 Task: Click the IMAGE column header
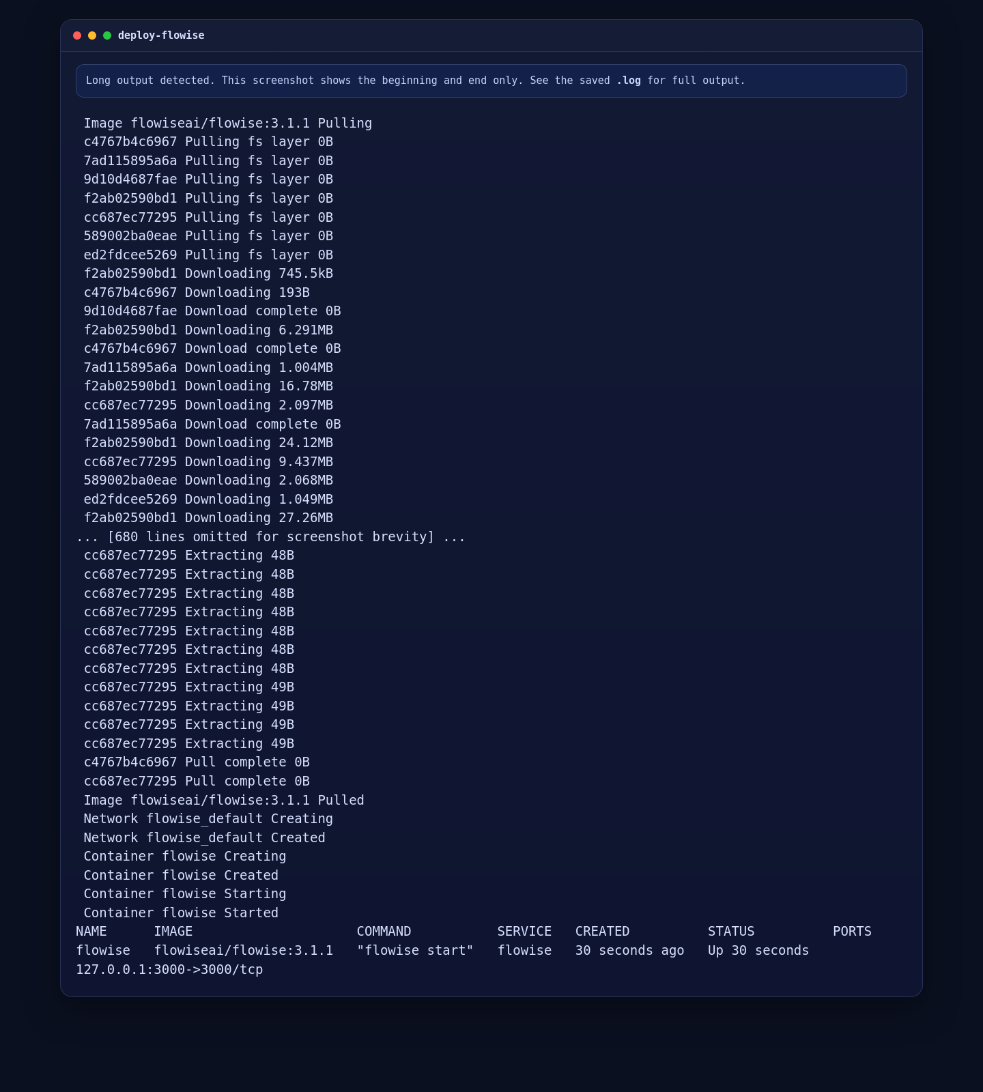pos(173,932)
